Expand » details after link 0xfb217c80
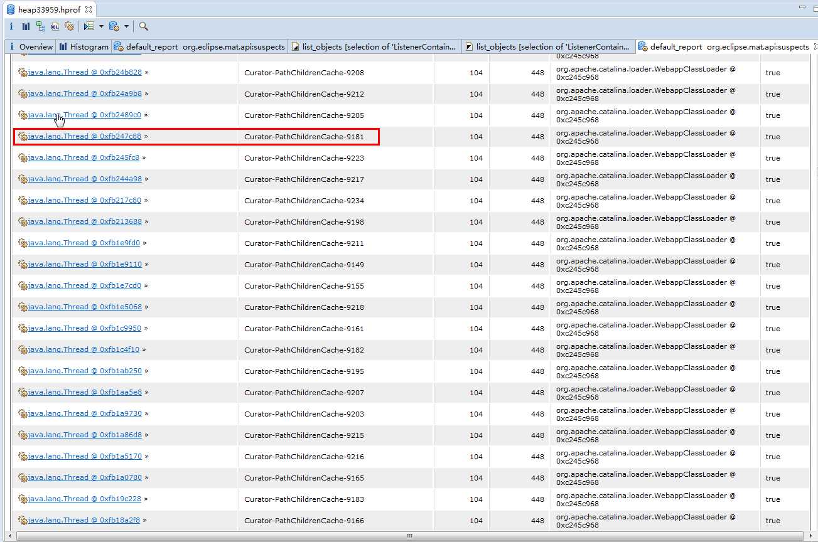The image size is (818, 542). [x=147, y=200]
